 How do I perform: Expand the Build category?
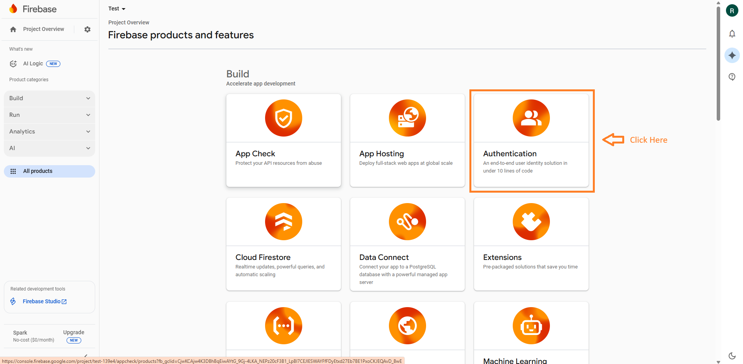(50, 98)
